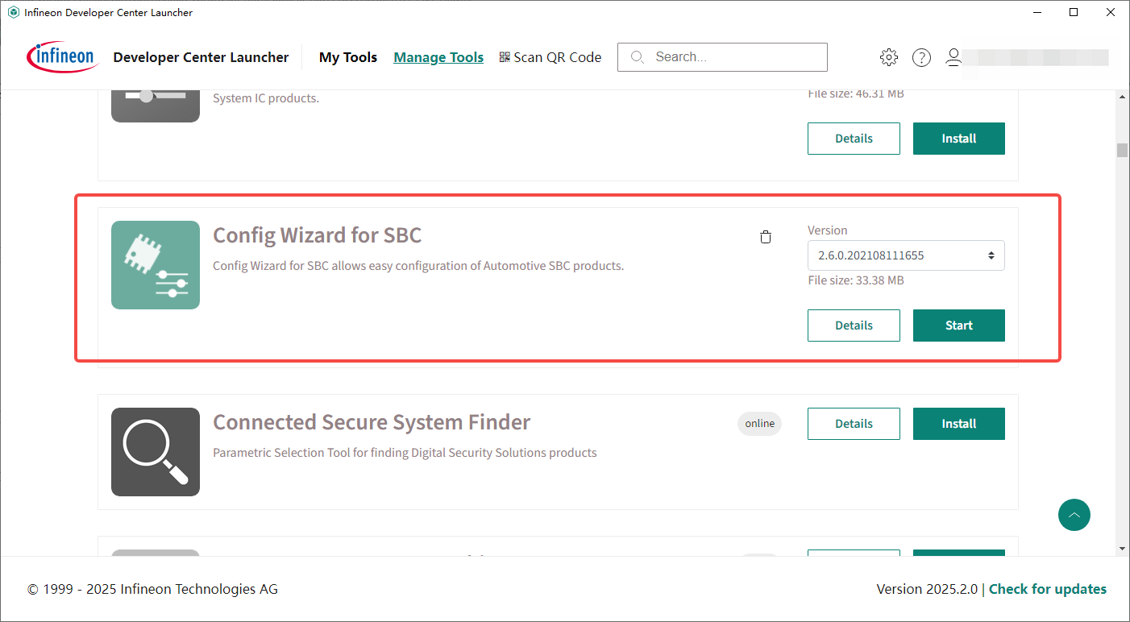Click the scrollbar down arrow
1130x622 pixels.
(x=1122, y=548)
